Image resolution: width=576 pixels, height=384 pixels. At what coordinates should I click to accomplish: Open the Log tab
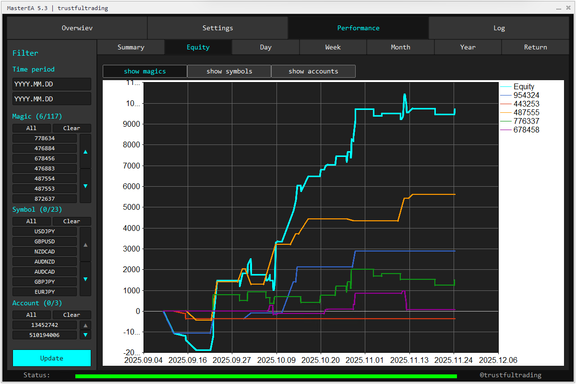click(499, 28)
